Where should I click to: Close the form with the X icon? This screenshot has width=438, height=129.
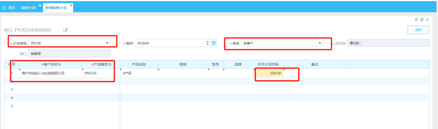[x=427, y=19]
